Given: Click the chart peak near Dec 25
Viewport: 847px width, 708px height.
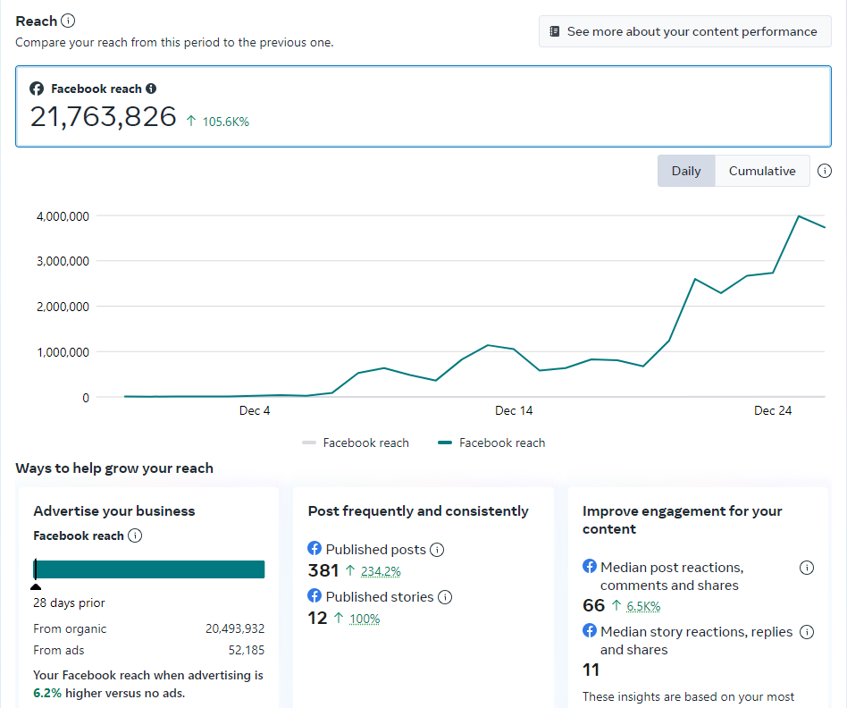Looking at the screenshot, I should (799, 216).
